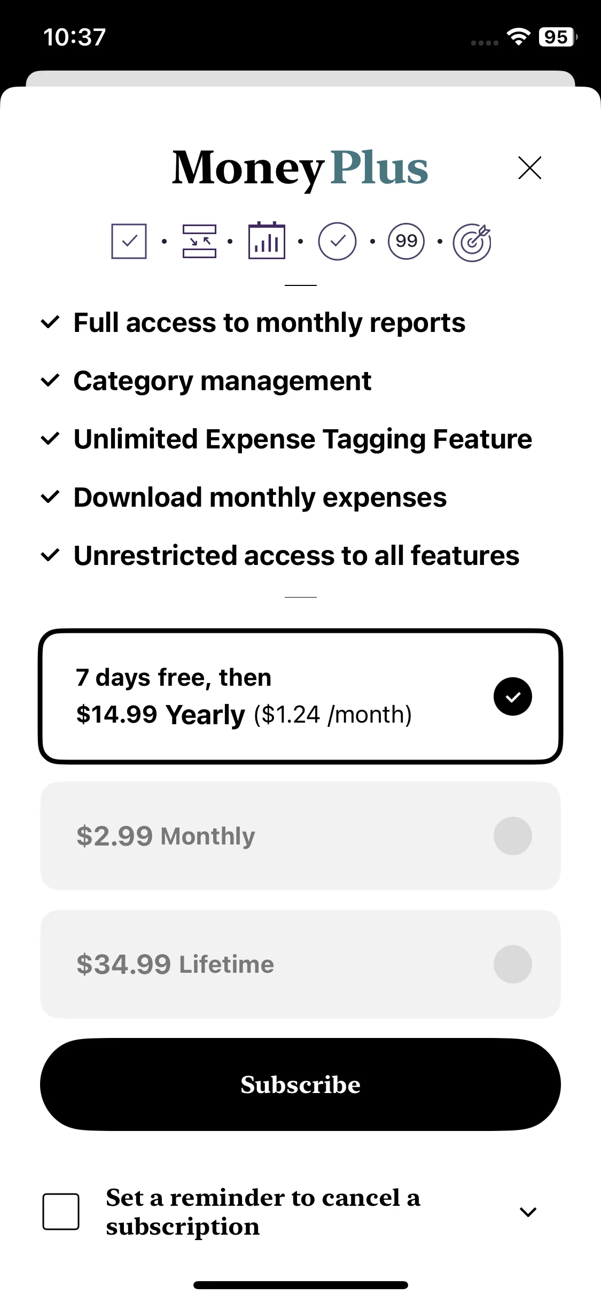Select the $2.99 Monthly plan radio

512,836
